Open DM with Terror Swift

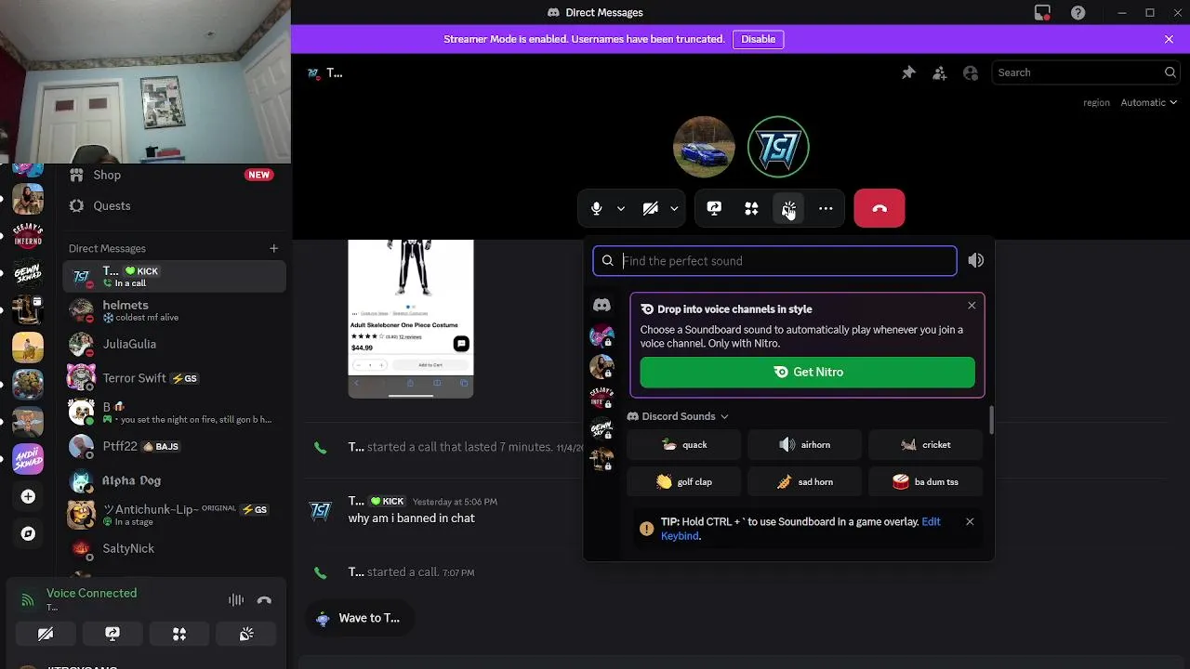pyautogui.click(x=174, y=378)
